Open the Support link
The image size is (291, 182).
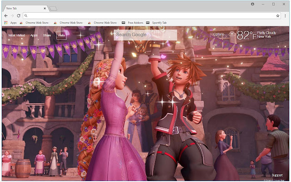pos(277,175)
